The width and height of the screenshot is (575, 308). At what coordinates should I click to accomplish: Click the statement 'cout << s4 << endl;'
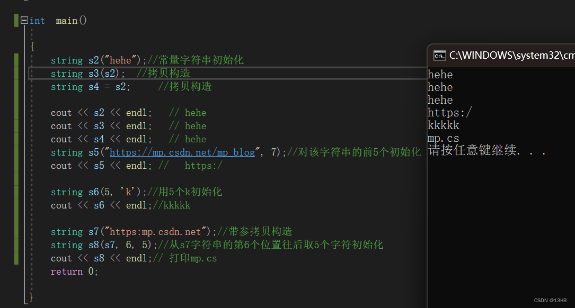pyautogui.click(x=101, y=139)
